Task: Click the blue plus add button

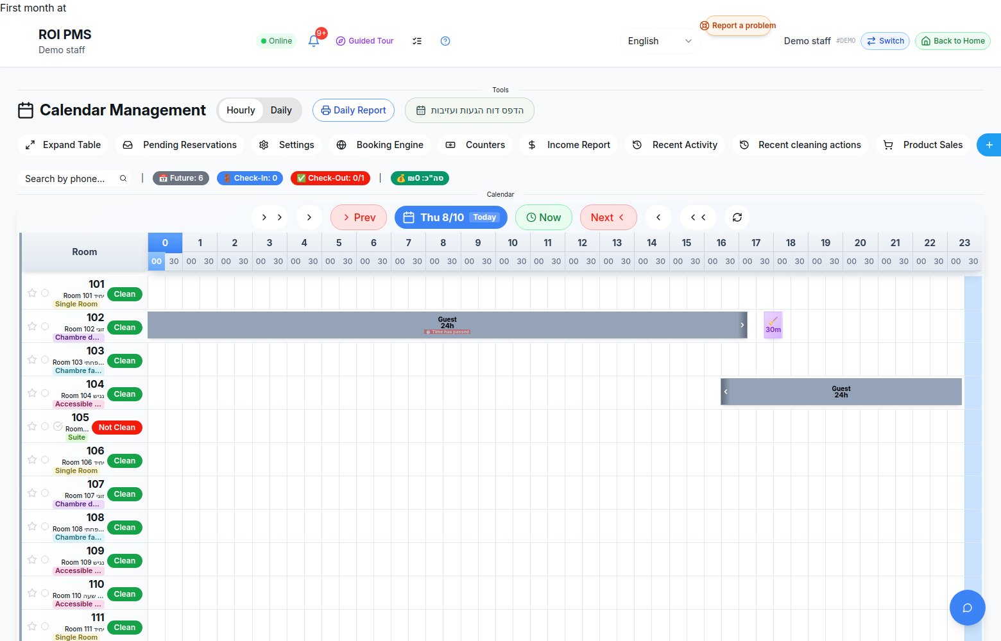Action: point(989,145)
